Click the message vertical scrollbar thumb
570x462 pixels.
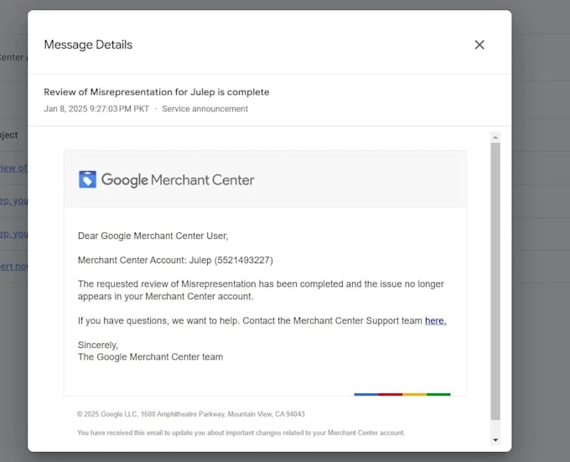coord(495,282)
